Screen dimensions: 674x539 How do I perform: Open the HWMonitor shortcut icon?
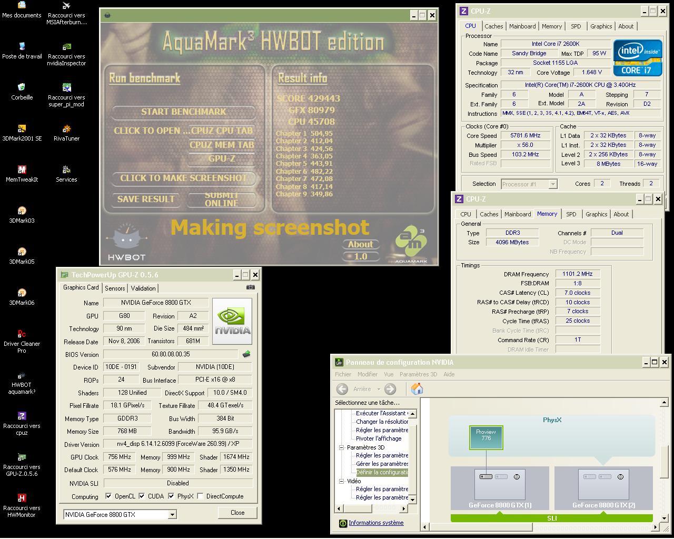pos(22,498)
